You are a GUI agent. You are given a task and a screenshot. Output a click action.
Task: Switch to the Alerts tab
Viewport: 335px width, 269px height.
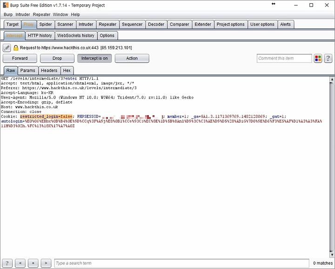285,24
